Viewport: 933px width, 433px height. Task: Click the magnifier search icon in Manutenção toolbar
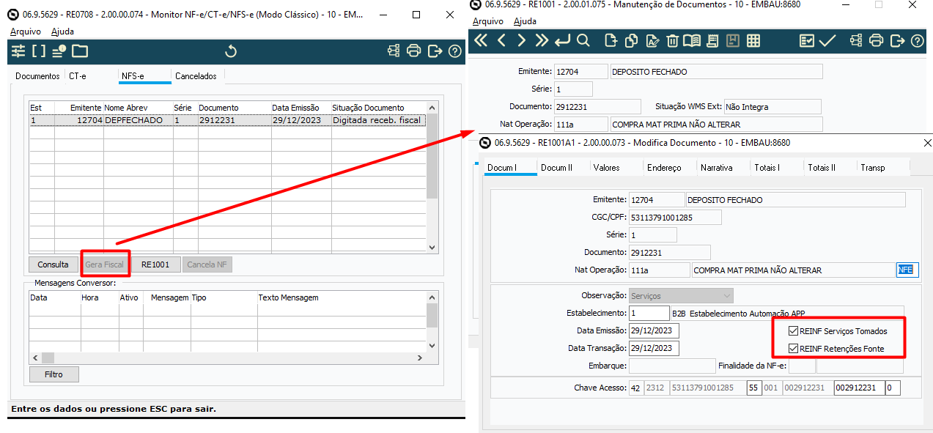(x=583, y=41)
